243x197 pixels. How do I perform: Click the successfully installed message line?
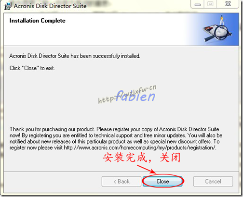75,56
